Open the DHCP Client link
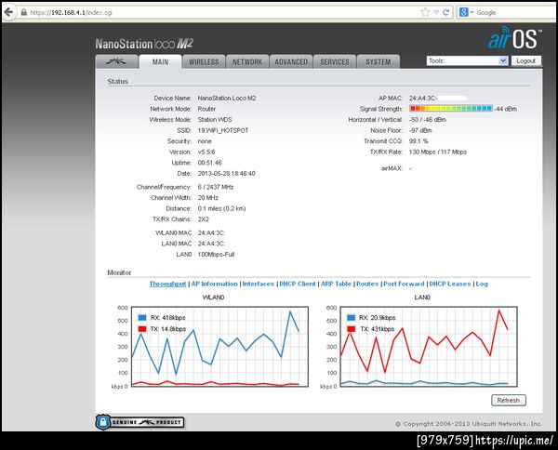 click(x=298, y=284)
